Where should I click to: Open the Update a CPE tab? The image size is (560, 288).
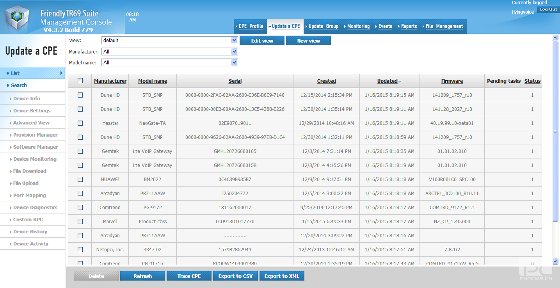tap(286, 26)
